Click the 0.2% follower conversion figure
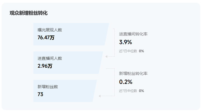Viewport: 201px width, 112px height. click(x=126, y=82)
